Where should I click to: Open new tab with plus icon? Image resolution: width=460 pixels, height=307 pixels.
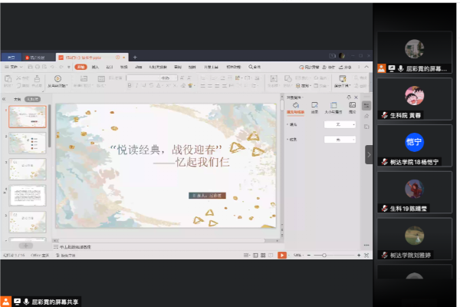point(135,57)
